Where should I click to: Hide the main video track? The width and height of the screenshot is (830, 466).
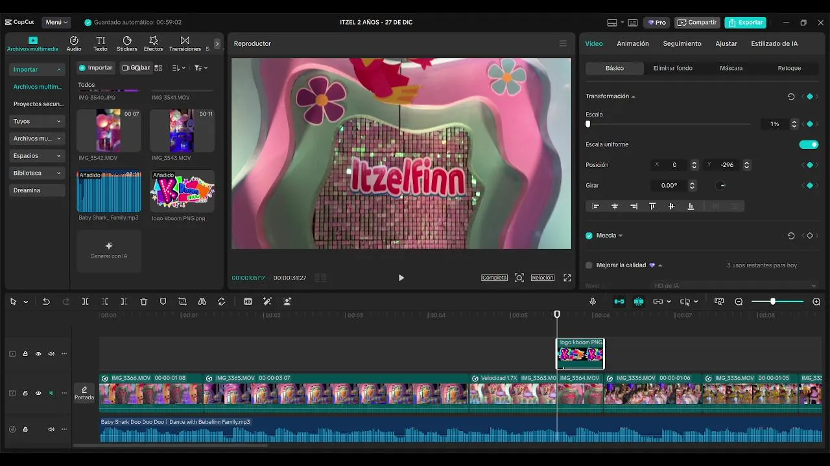pyautogui.click(x=38, y=393)
